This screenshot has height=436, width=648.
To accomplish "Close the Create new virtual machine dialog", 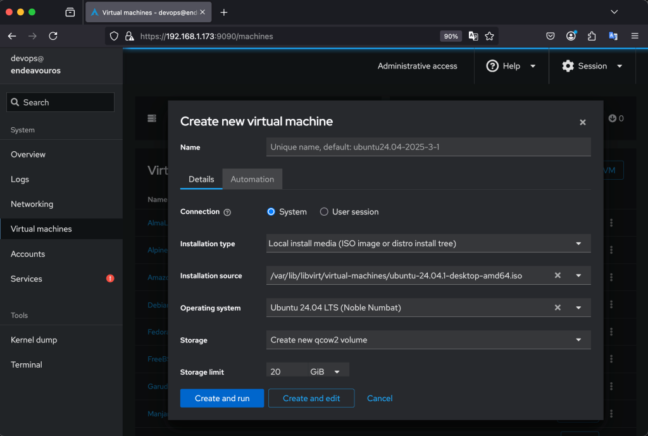I will 582,122.
